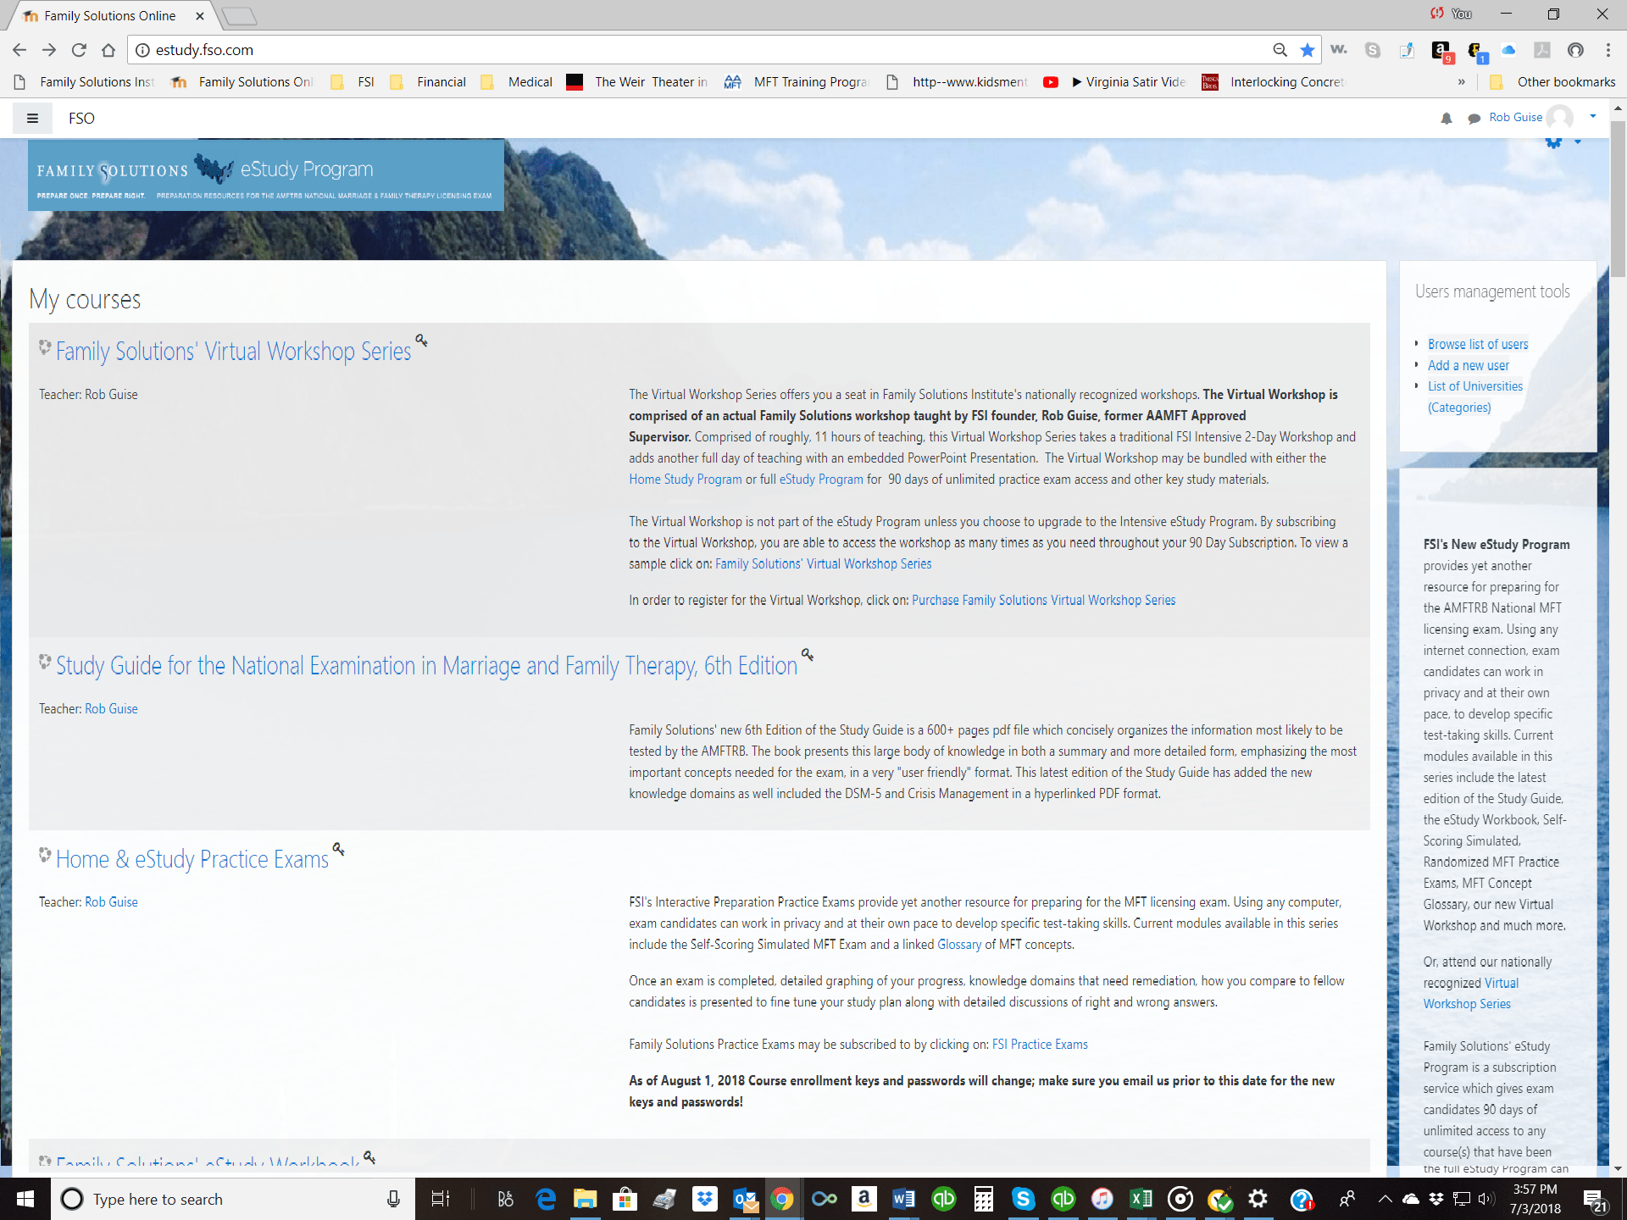Open the hamburger side navigation menu
This screenshot has height=1220, width=1627.
32,119
